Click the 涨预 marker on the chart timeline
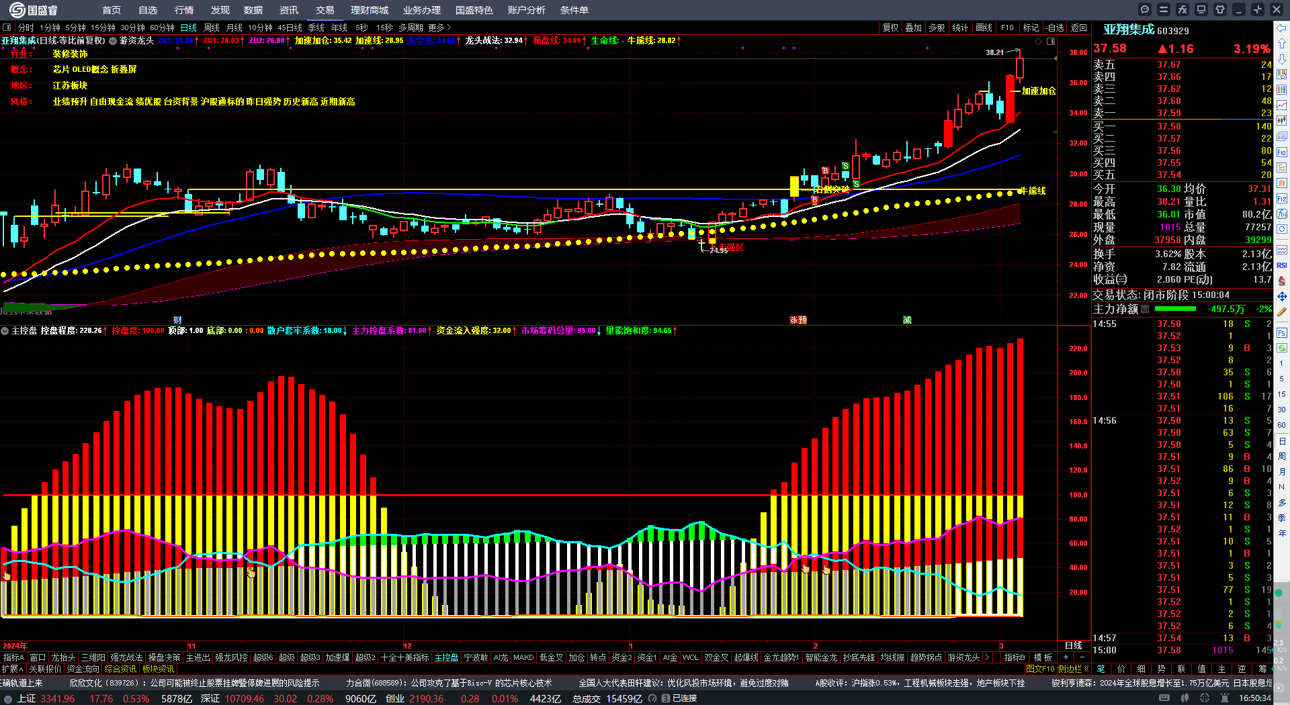Image resolution: width=1290 pixels, height=705 pixels. [x=798, y=320]
